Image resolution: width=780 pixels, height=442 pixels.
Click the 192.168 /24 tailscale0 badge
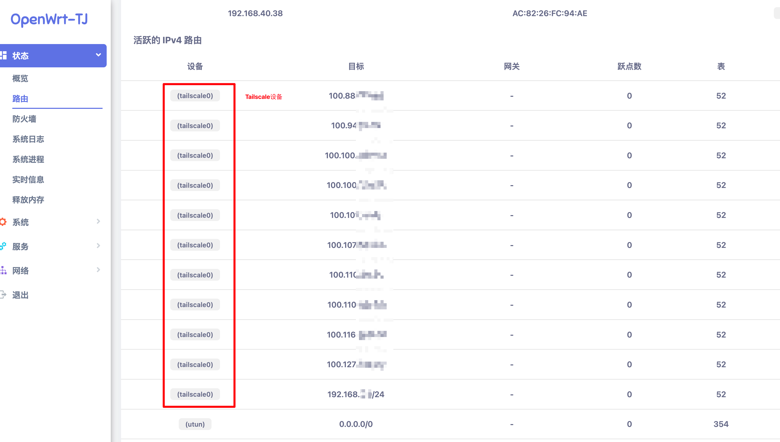coord(195,394)
